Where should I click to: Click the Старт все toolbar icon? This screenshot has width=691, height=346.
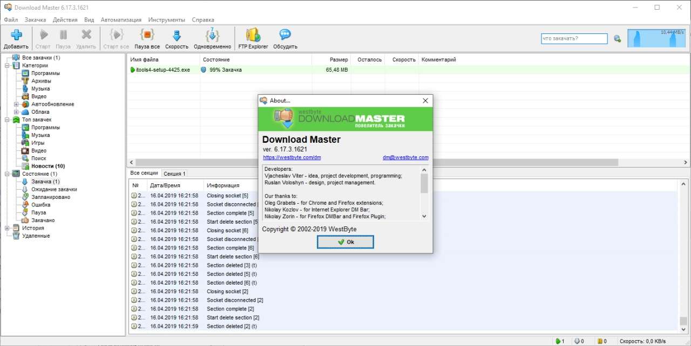click(116, 35)
